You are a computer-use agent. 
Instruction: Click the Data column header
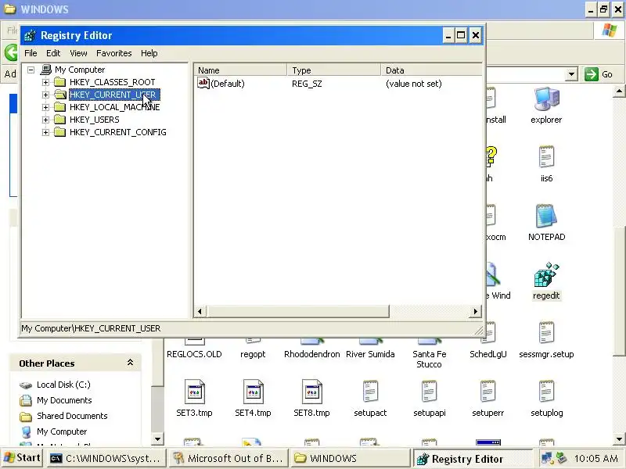click(431, 70)
